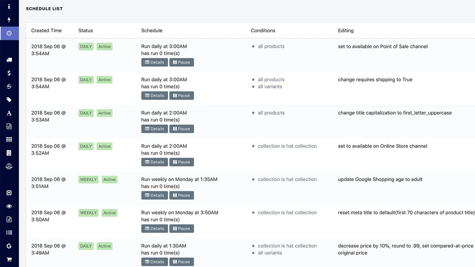This screenshot has width=475, height=267.
Task: Open the Google Shopping tool
Action: tap(9, 246)
